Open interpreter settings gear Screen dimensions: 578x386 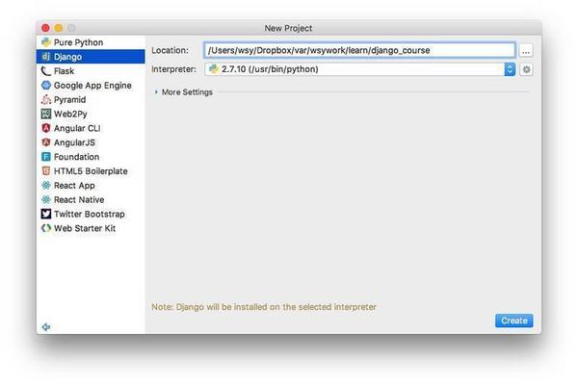pos(526,69)
